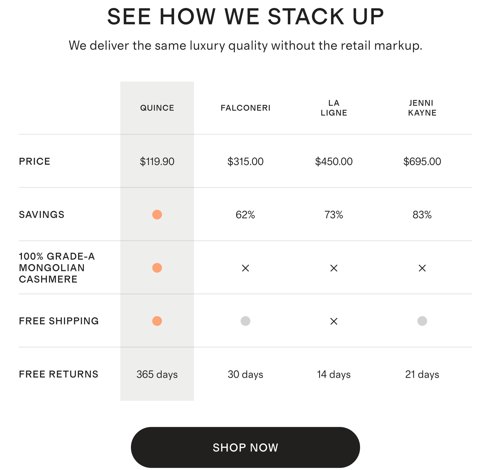Viewport: 491px width, 470px height.
Task: Click Falconeri's Mongolian cashmere X mark
Action: coord(245,268)
